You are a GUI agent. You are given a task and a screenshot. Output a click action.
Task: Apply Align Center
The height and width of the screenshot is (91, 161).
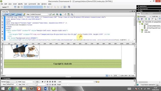(x=50, y=82)
